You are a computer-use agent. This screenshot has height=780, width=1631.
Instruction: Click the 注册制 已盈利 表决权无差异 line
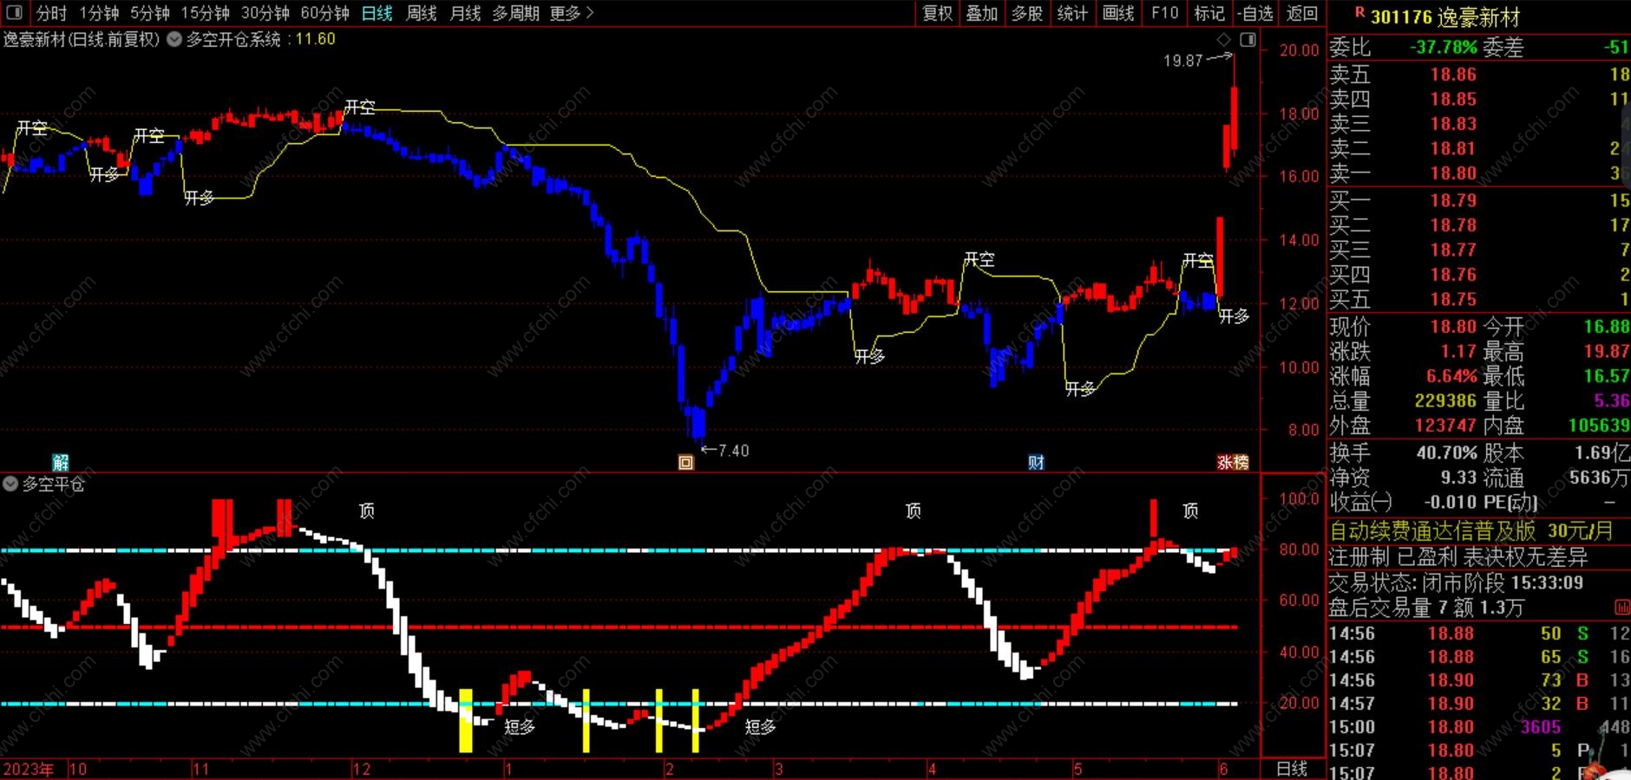pyautogui.click(x=1458, y=556)
